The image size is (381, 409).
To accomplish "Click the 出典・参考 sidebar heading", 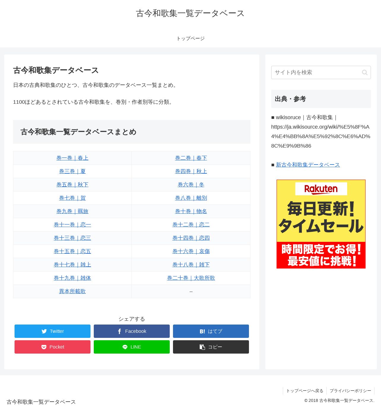I will 321,99.
